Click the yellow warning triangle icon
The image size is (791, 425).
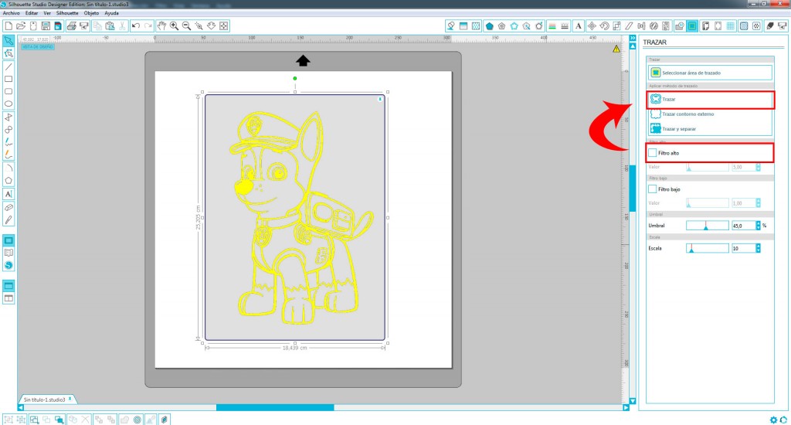(616, 49)
